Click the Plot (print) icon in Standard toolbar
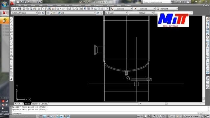 [x=24, y=9]
